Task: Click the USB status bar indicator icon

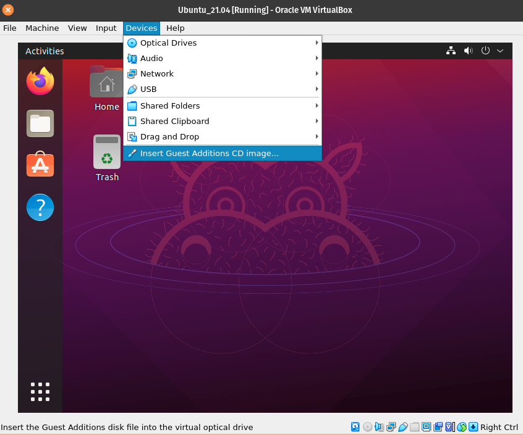Action: (x=403, y=427)
